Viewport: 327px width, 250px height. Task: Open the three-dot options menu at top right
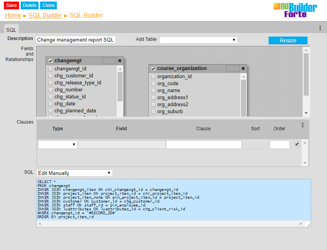coord(320,28)
